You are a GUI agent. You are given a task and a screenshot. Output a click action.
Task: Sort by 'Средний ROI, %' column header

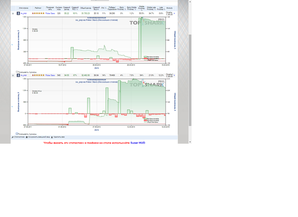click(x=75, y=8)
